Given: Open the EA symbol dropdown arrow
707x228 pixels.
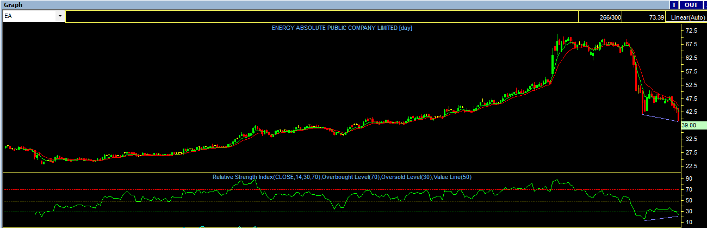Looking at the screenshot, I should pyautogui.click(x=59, y=16).
